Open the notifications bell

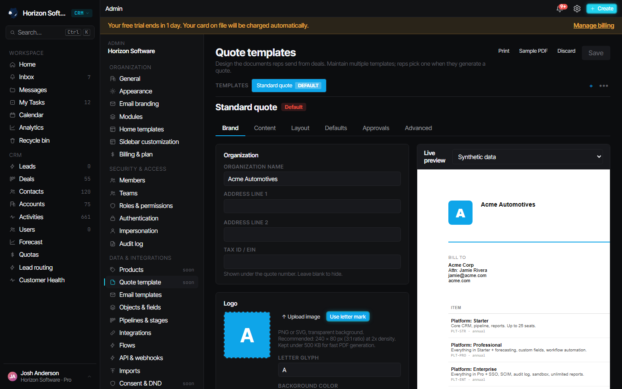click(x=560, y=9)
